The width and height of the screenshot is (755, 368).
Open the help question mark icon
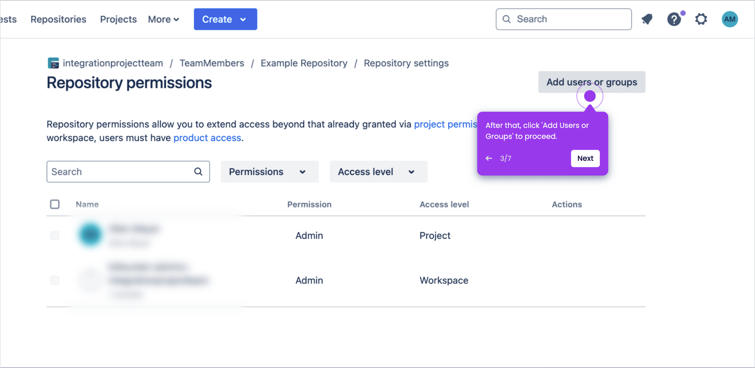tap(674, 19)
